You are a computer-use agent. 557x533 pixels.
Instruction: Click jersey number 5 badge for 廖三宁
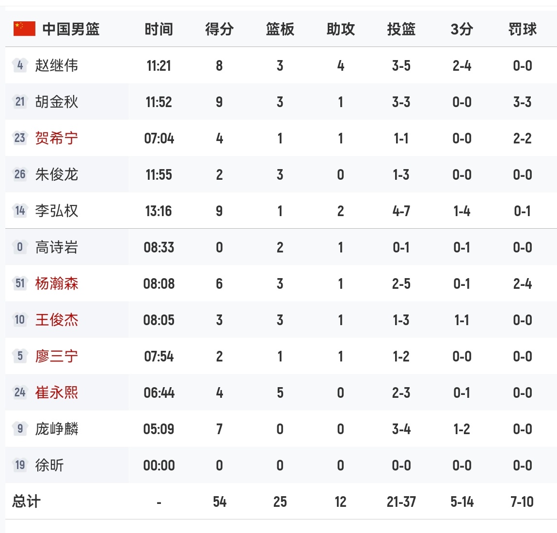20,356
